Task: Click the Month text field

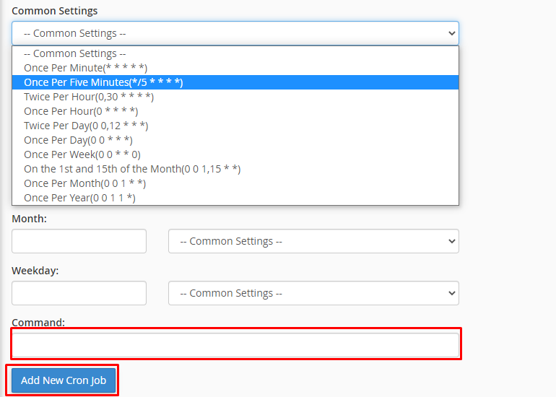Action: point(79,241)
